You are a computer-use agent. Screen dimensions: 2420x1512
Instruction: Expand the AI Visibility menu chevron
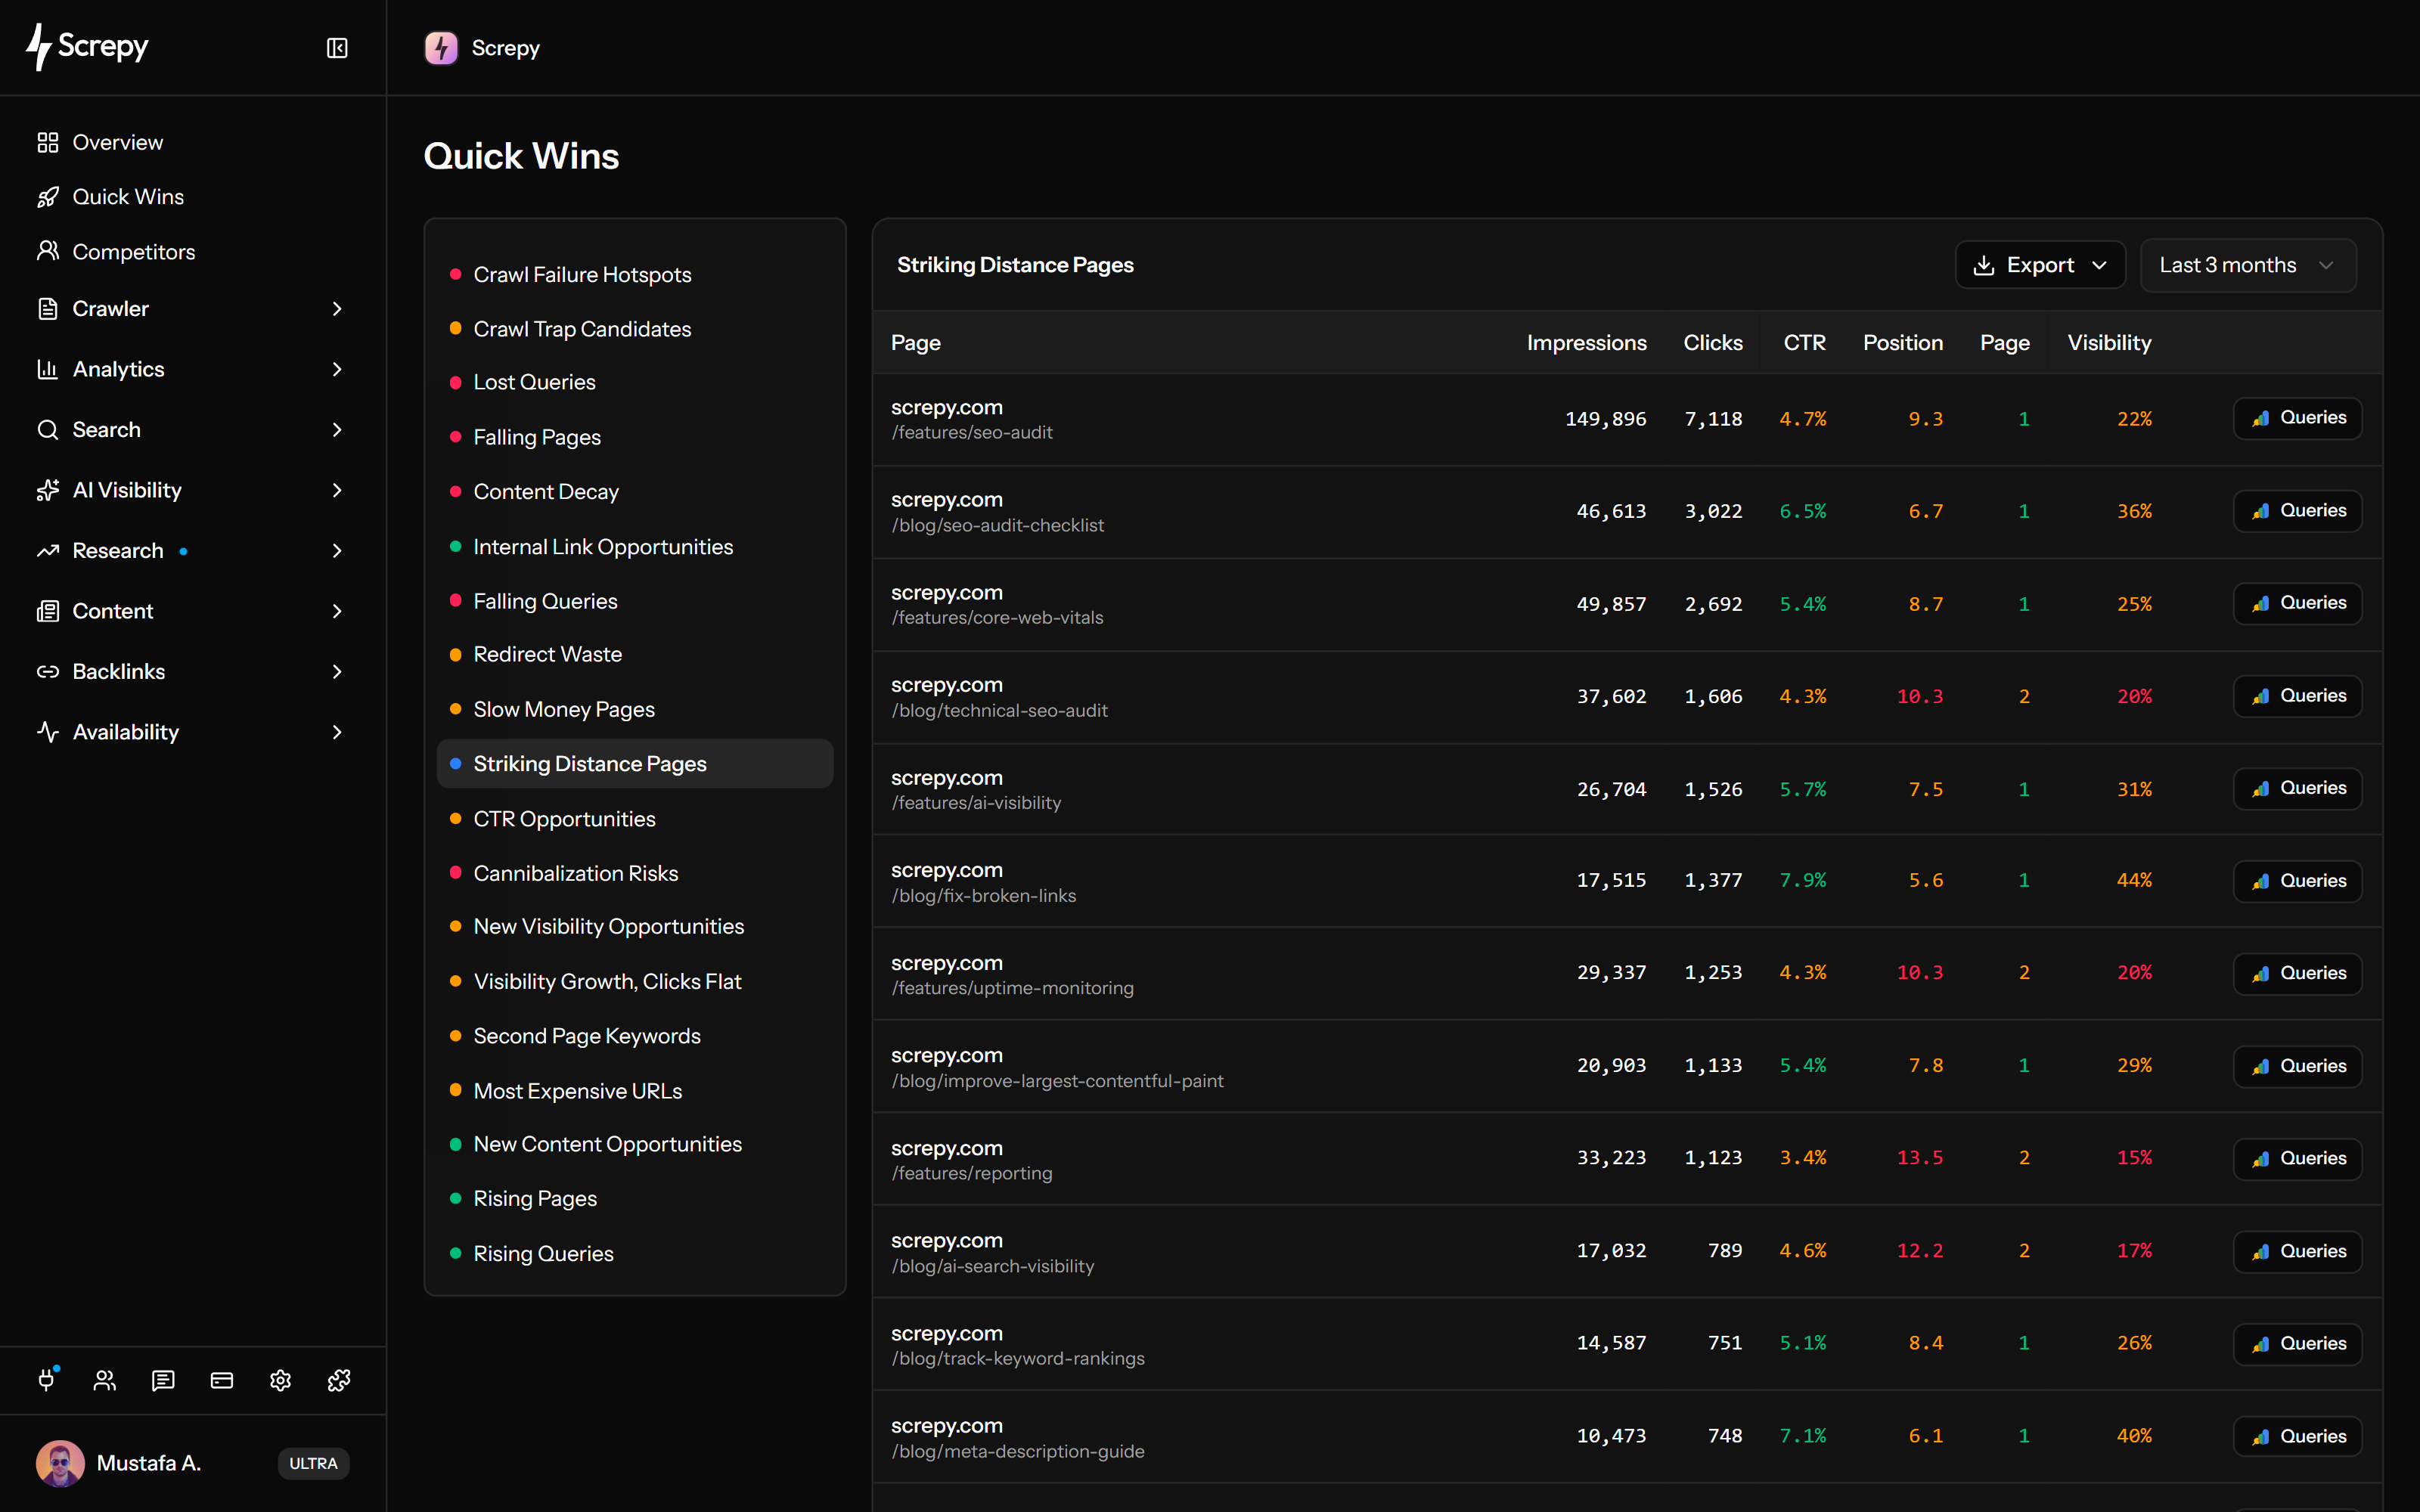[337, 490]
